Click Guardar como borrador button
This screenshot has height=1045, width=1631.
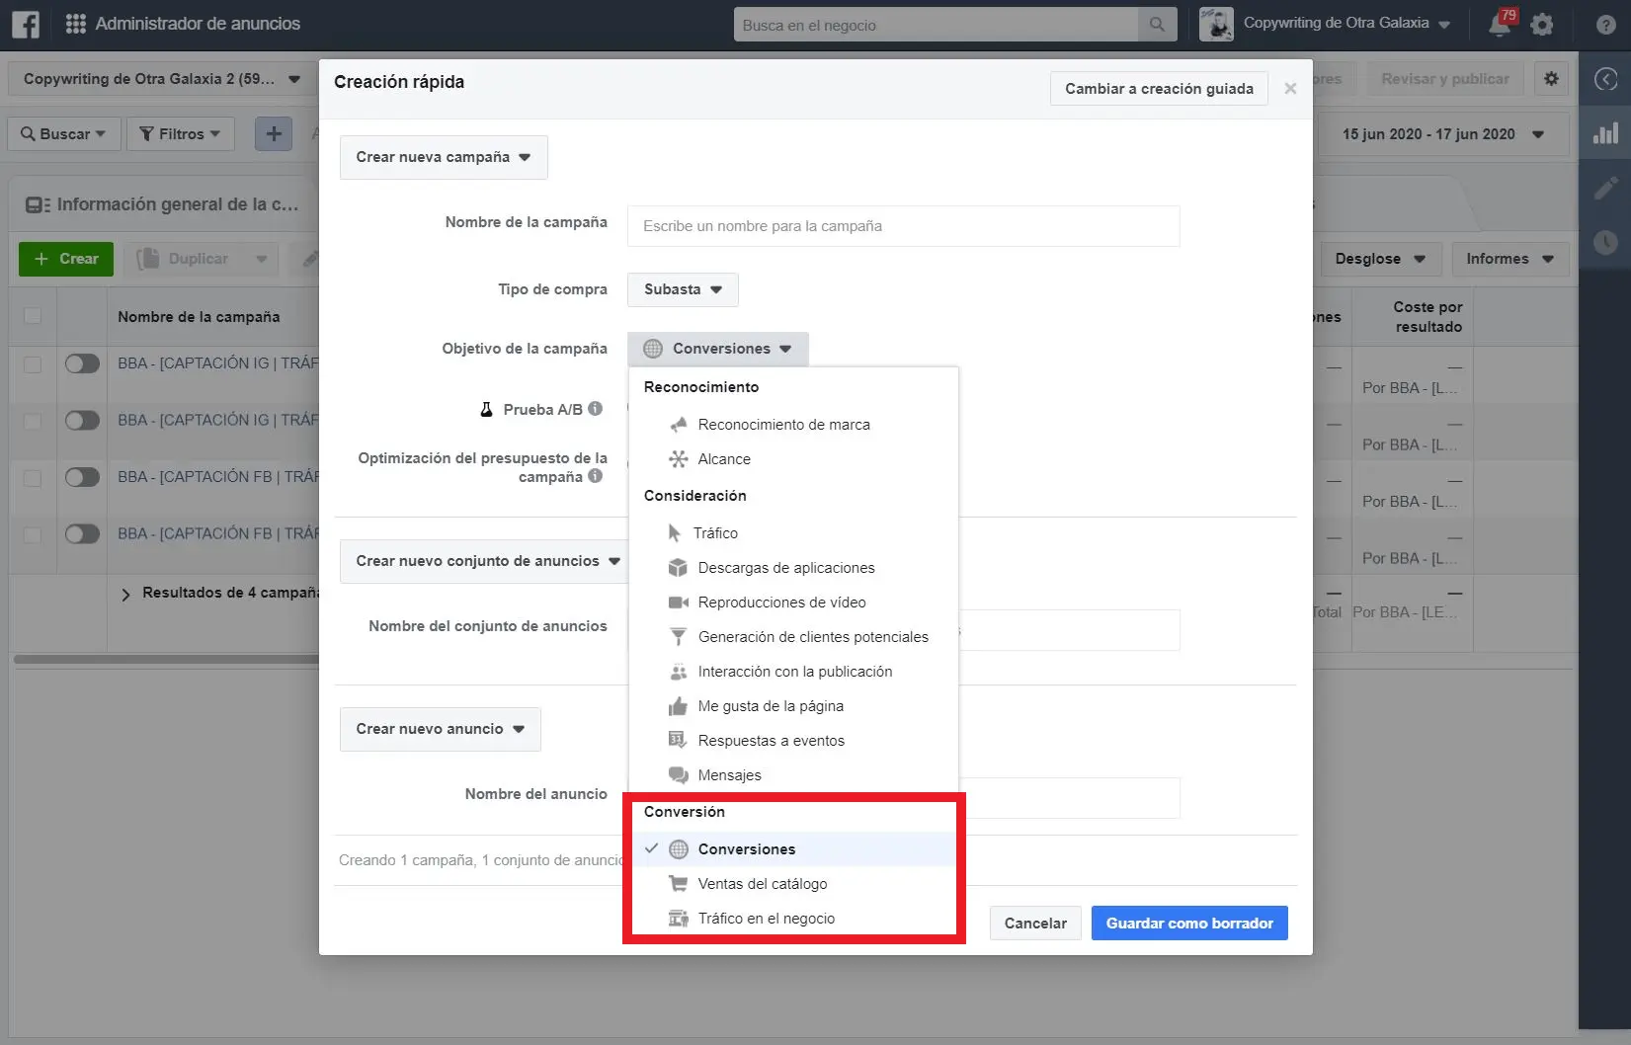pyautogui.click(x=1189, y=924)
